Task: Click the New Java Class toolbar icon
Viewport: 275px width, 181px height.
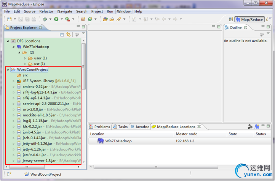Action: [x=90, y=19]
